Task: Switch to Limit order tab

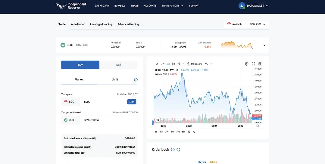Action: (115, 80)
